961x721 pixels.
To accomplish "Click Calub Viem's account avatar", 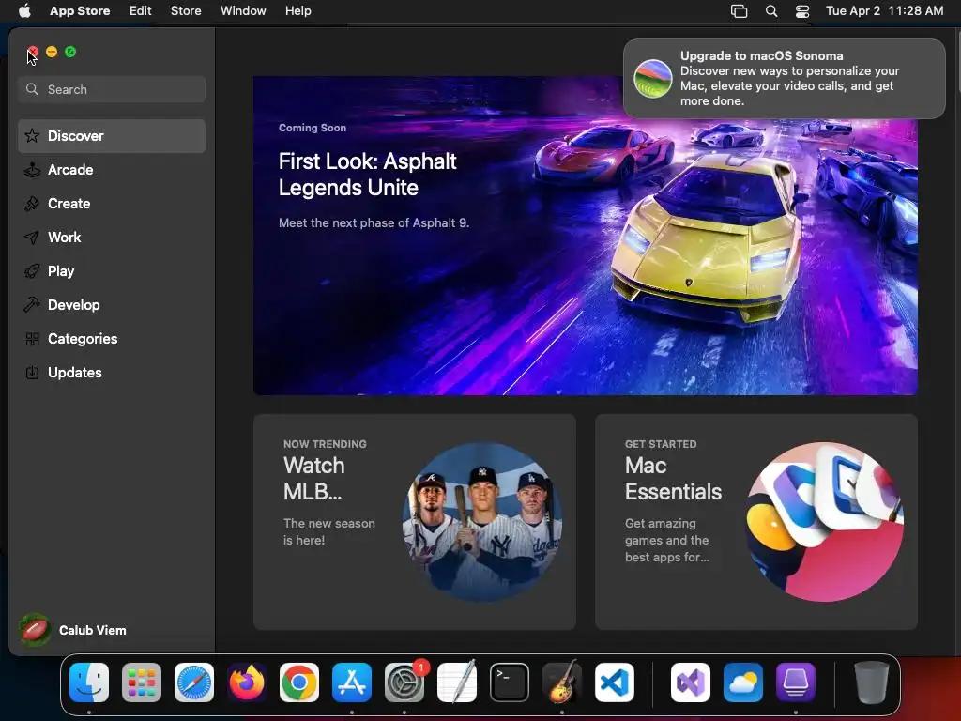I will click(35, 630).
